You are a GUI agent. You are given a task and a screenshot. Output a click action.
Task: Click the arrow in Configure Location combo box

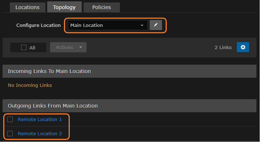tap(142, 25)
